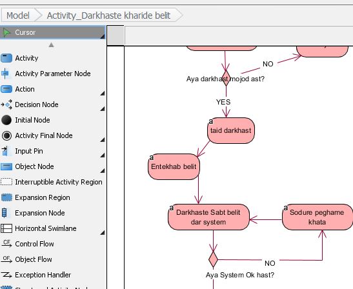Open Horizontal Swimlane variants arrow
Screen dimensions: 353x289
pos(103,232)
